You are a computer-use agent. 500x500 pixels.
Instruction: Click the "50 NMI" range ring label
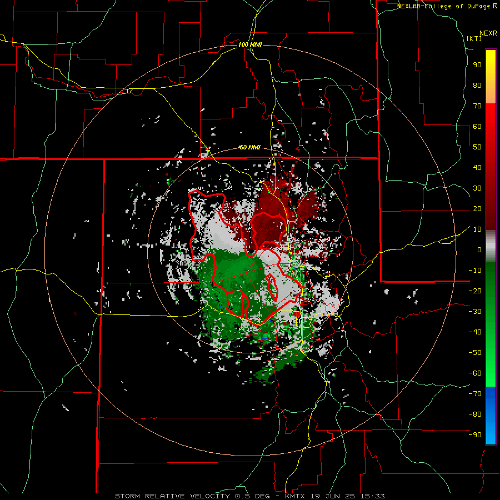(250, 147)
